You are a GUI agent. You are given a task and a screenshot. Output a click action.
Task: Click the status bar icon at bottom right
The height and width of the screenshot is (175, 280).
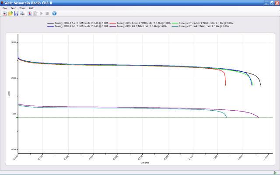click(x=275, y=173)
